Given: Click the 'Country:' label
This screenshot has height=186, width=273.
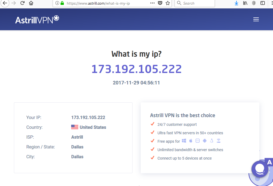Looking at the screenshot, I should click(34, 127).
